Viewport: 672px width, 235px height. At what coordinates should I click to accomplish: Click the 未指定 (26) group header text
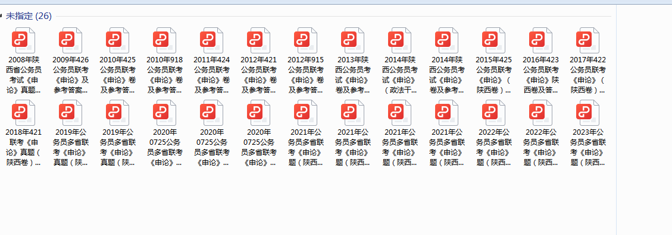(29, 16)
